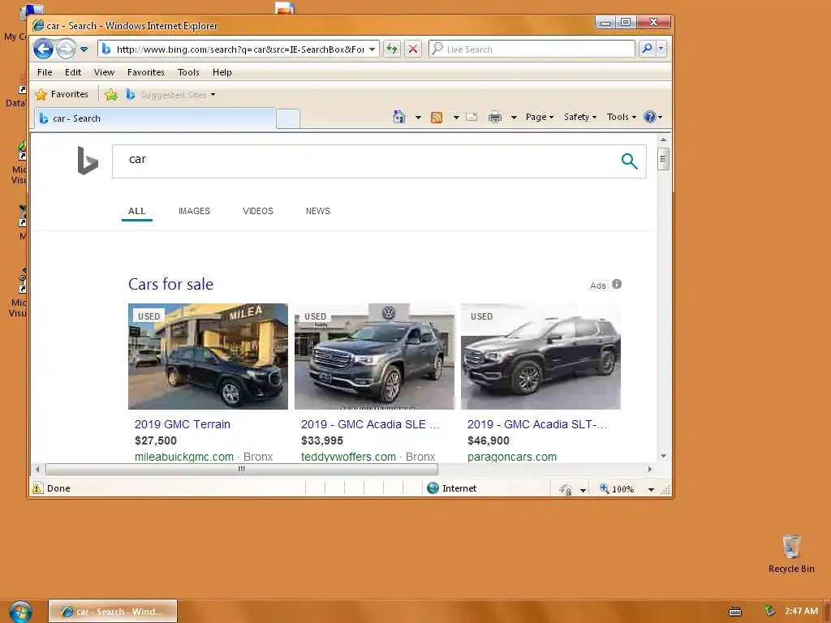Open the '2019 - GMC Acadia SLE' link
Viewport: 831px width, 623px height.
click(370, 424)
